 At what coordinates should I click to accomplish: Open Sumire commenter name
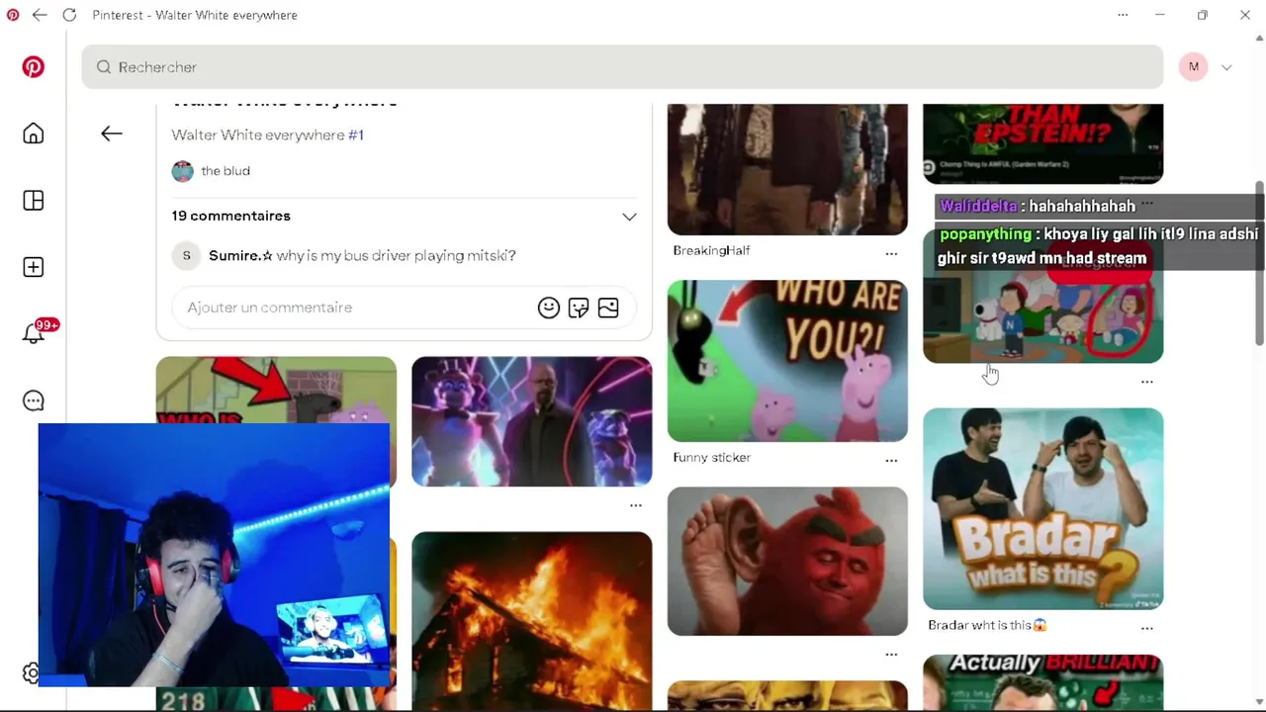click(x=240, y=255)
